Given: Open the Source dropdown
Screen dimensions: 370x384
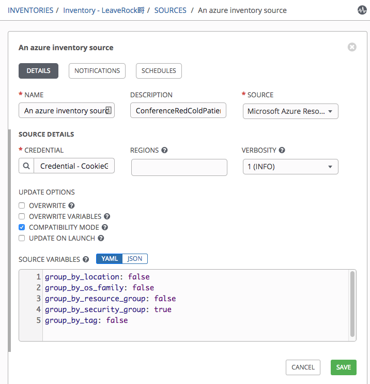Looking at the screenshot, I should 290,111.
